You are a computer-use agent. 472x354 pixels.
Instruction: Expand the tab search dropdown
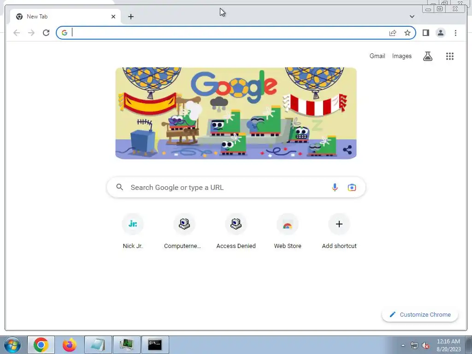[x=412, y=17]
